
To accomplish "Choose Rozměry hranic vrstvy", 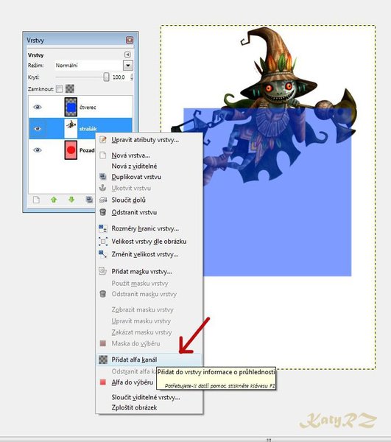I will 149,228.
